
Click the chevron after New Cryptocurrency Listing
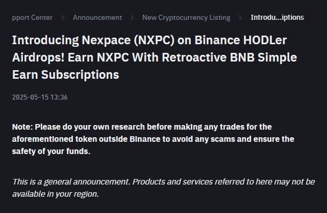click(240, 18)
